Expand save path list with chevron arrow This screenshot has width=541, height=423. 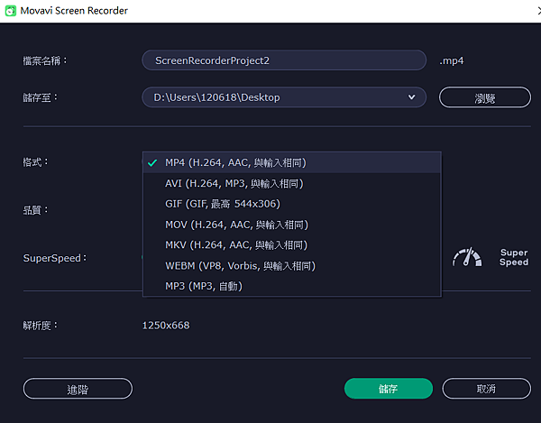point(411,97)
